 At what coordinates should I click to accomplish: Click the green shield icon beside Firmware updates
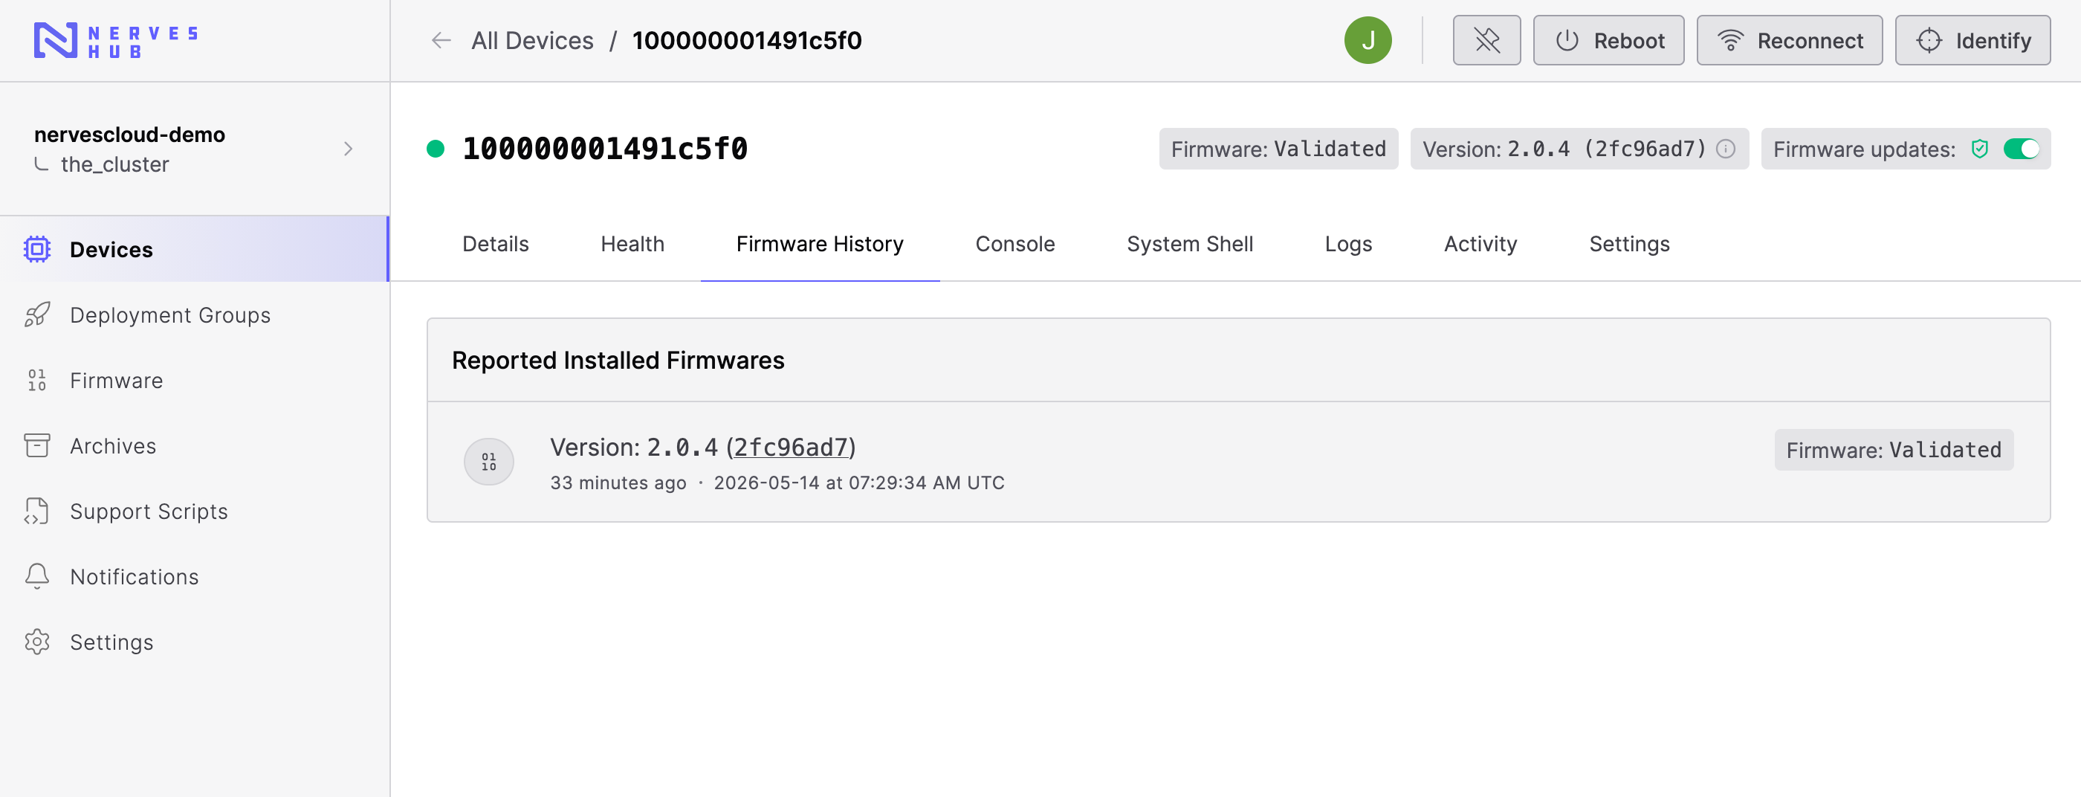pyautogui.click(x=1979, y=149)
